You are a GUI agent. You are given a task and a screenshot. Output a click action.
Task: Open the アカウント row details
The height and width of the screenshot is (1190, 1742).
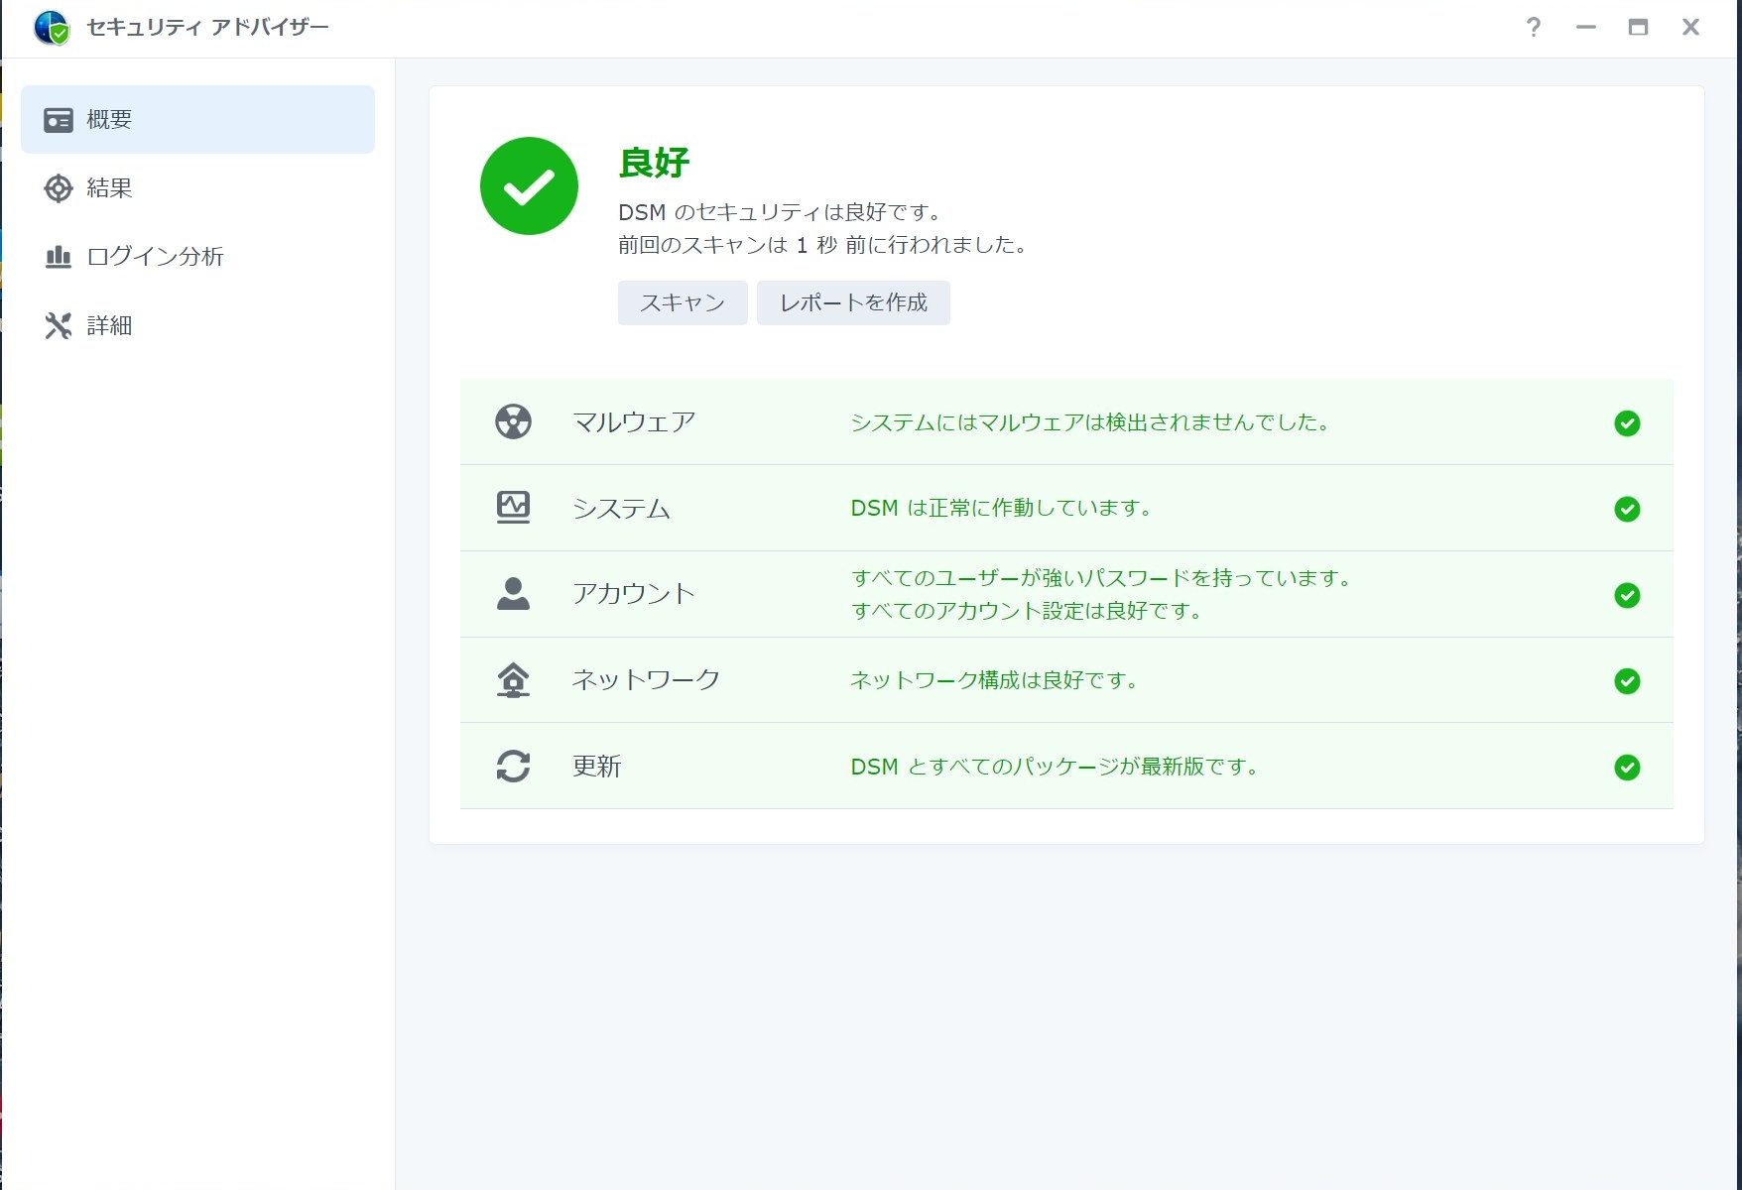click(633, 594)
